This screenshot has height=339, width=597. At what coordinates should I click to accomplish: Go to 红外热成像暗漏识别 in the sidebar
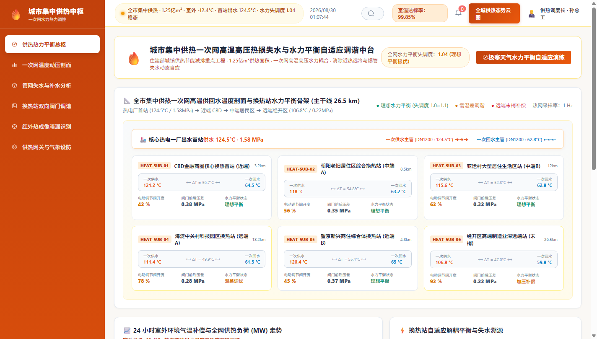tap(52, 127)
